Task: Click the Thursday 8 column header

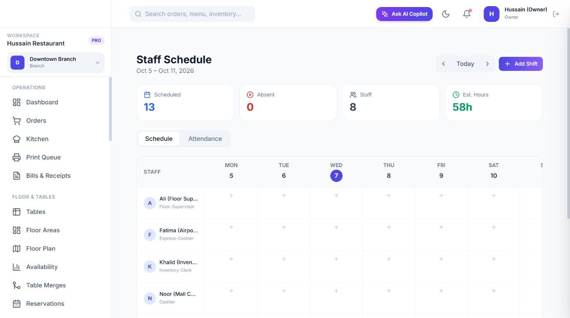Action: click(x=389, y=171)
